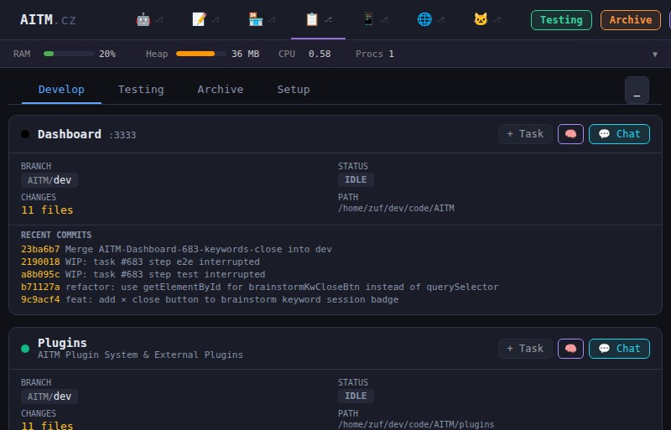
Task: Click the Dashboard project title
Action: [x=70, y=134]
